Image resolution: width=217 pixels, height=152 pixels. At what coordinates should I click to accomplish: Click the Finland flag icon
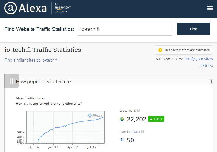tap(122, 140)
